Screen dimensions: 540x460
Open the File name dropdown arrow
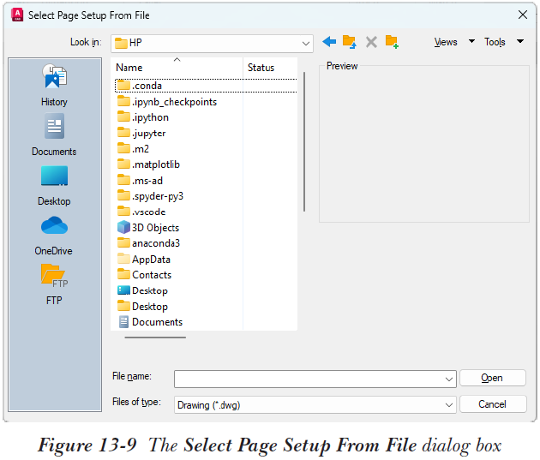[x=449, y=379]
